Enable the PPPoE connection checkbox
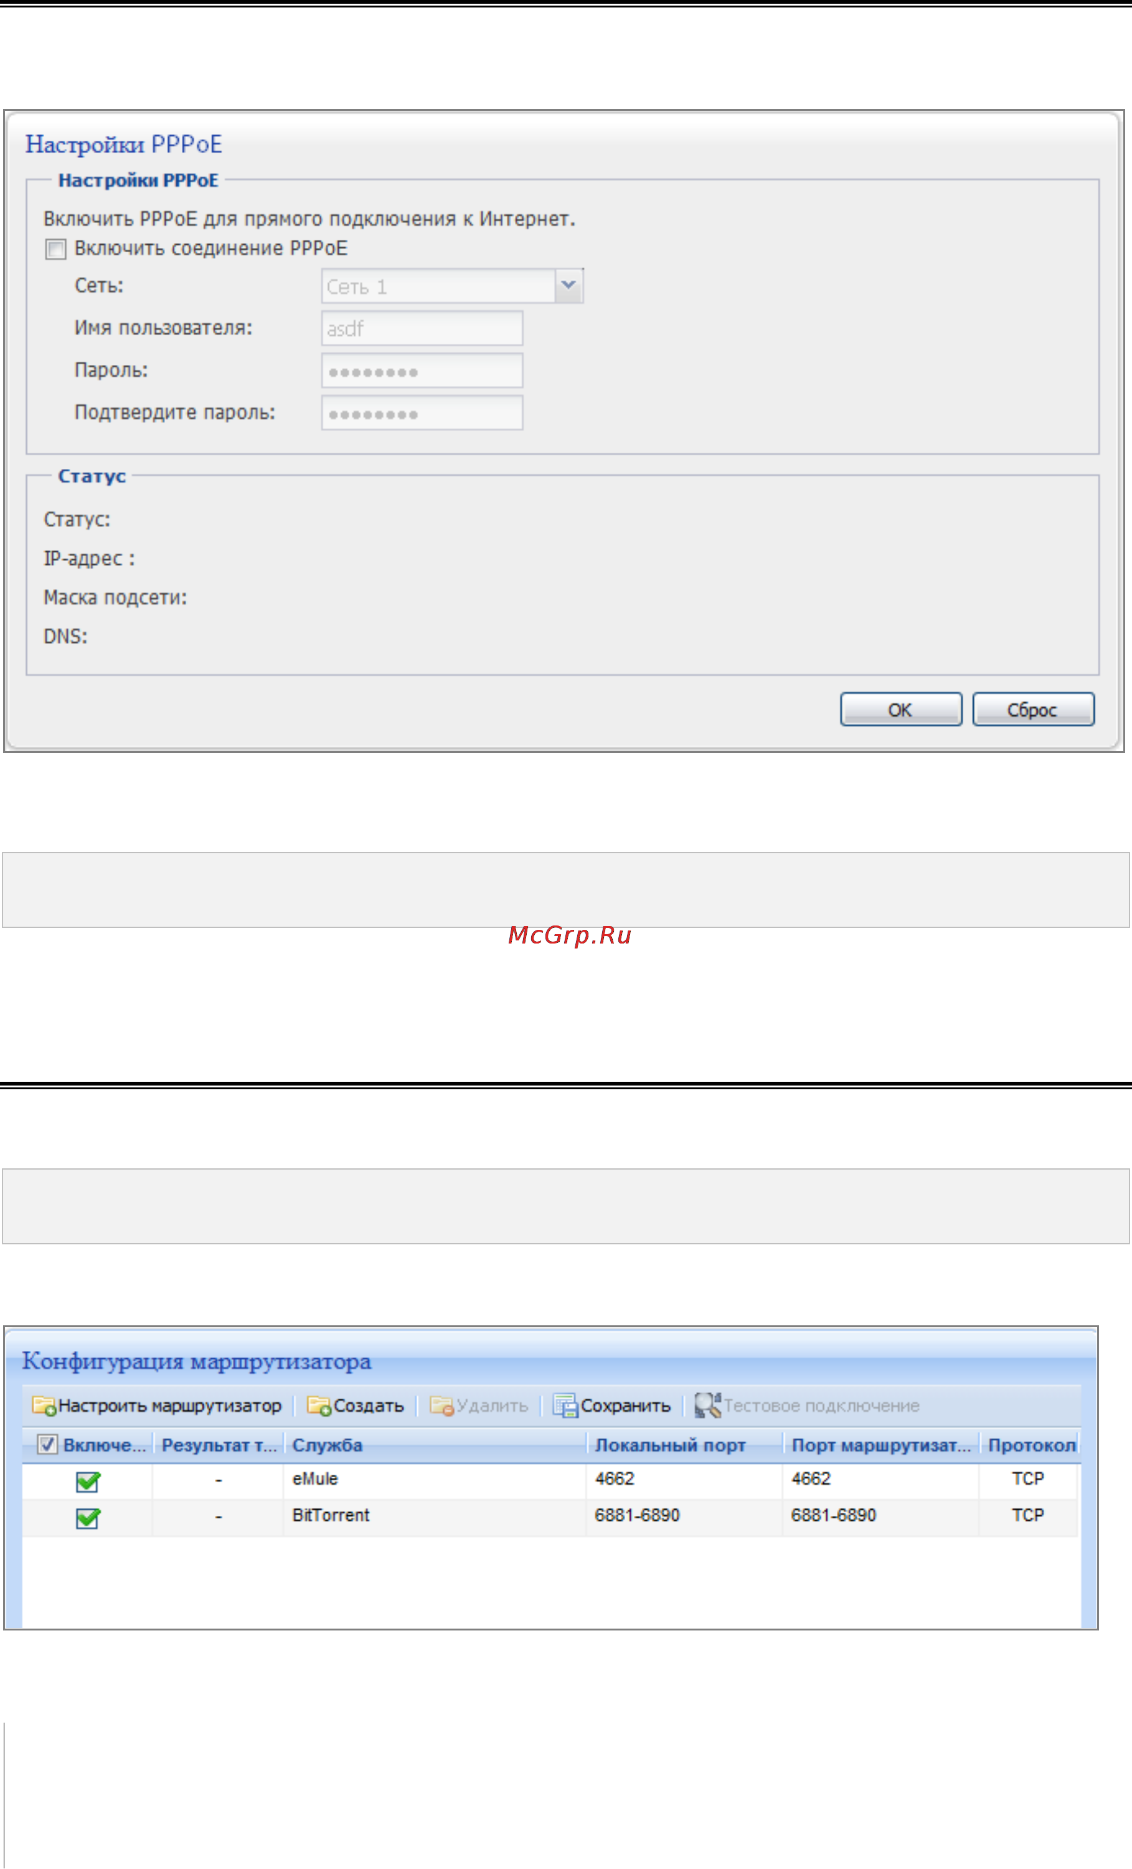Screen dimensions: 1132x1869 (55, 248)
